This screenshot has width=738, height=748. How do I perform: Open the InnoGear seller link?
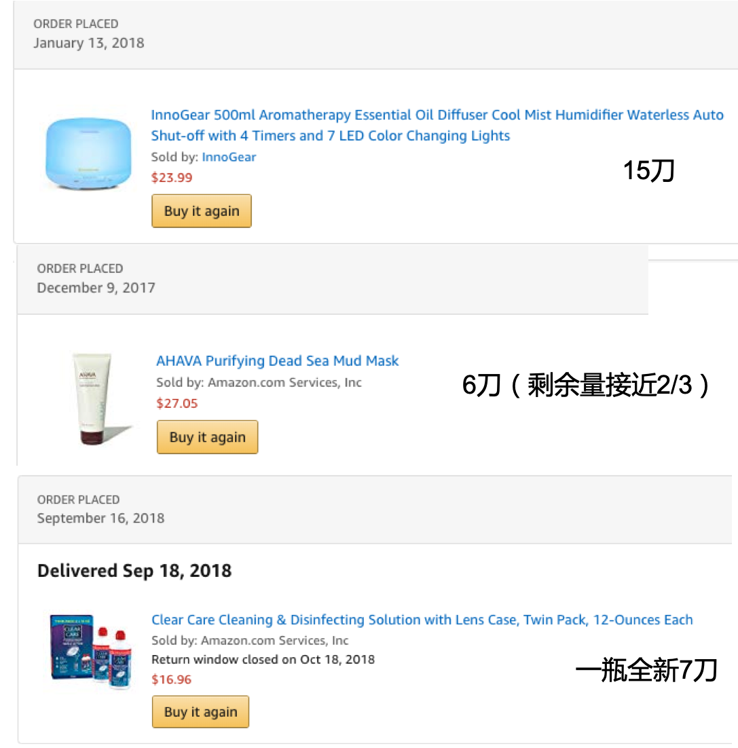coord(229,157)
